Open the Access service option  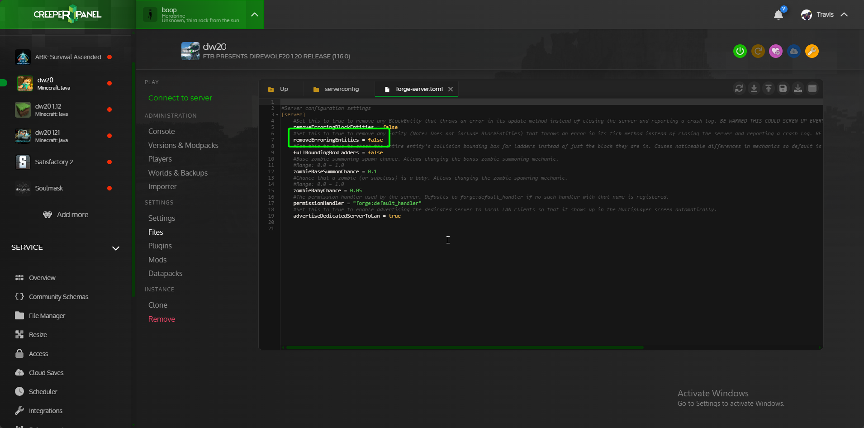coord(38,354)
